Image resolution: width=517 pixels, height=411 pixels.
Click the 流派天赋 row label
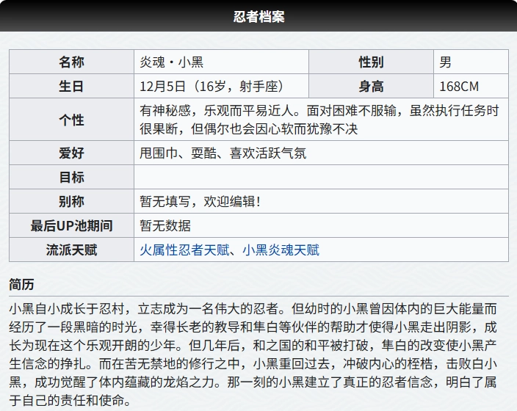pos(71,250)
